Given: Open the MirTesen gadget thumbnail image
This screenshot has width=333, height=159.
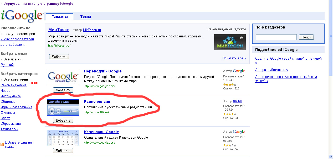Looking at the screenshot, I should coord(230,42).
